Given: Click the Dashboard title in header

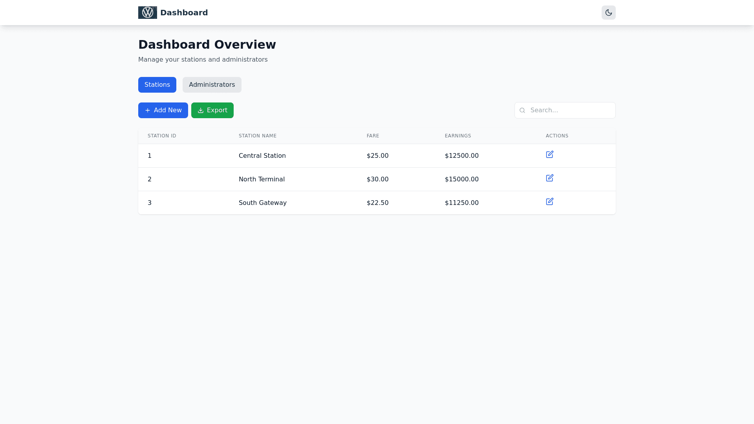Looking at the screenshot, I should pyautogui.click(x=184, y=13).
